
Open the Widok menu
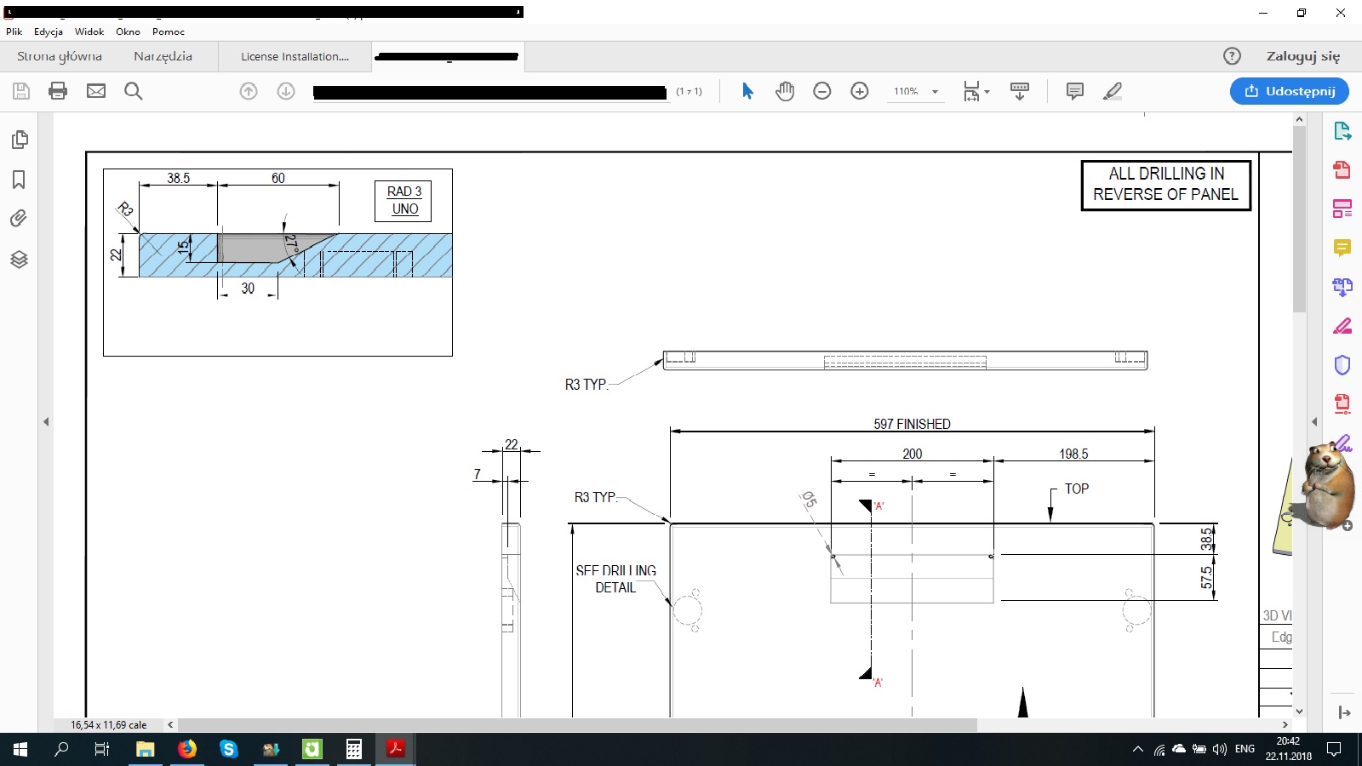point(89,31)
